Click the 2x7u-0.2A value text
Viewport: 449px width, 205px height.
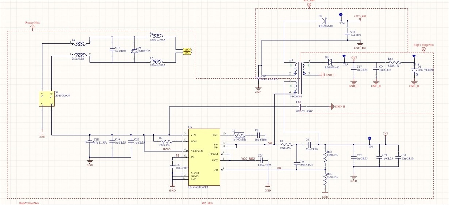78,58
